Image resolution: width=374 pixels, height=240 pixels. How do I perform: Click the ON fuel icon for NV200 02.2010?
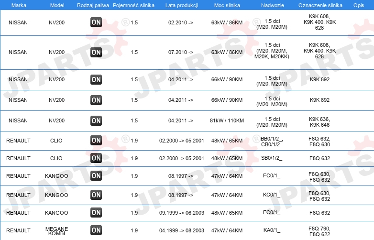(x=96, y=22)
